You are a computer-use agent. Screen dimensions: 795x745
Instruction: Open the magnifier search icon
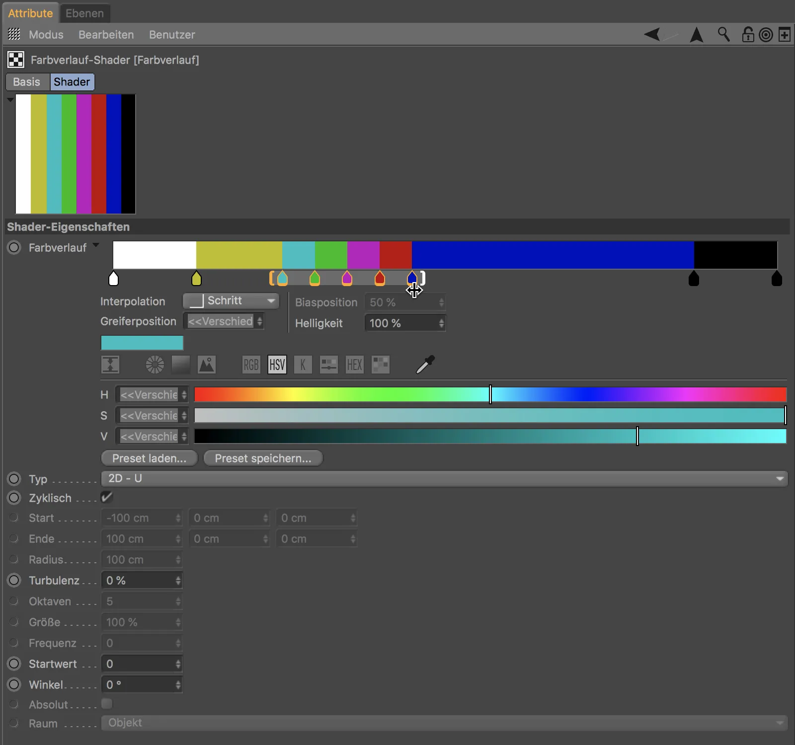724,34
